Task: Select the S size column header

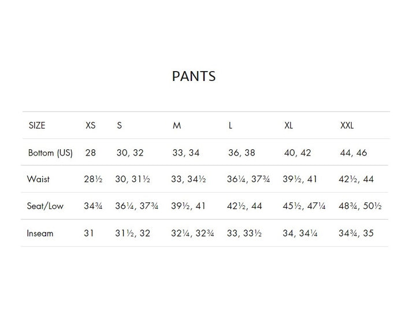Action: point(119,125)
